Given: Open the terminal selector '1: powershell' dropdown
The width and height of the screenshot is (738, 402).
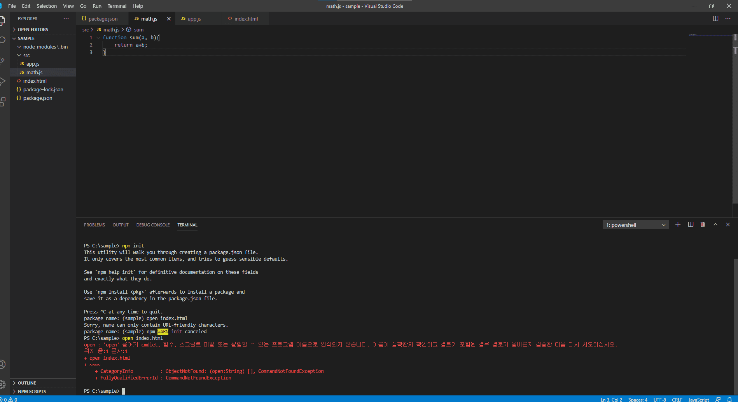Looking at the screenshot, I should [x=635, y=225].
